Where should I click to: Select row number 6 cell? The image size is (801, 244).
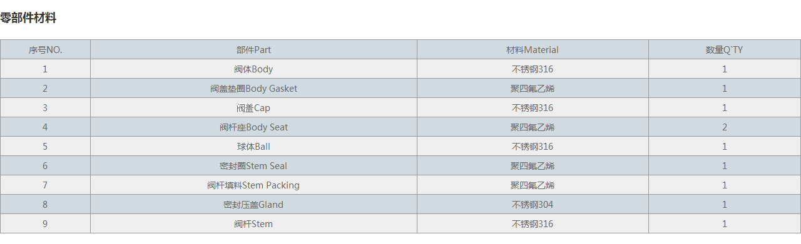[x=45, y=166]
